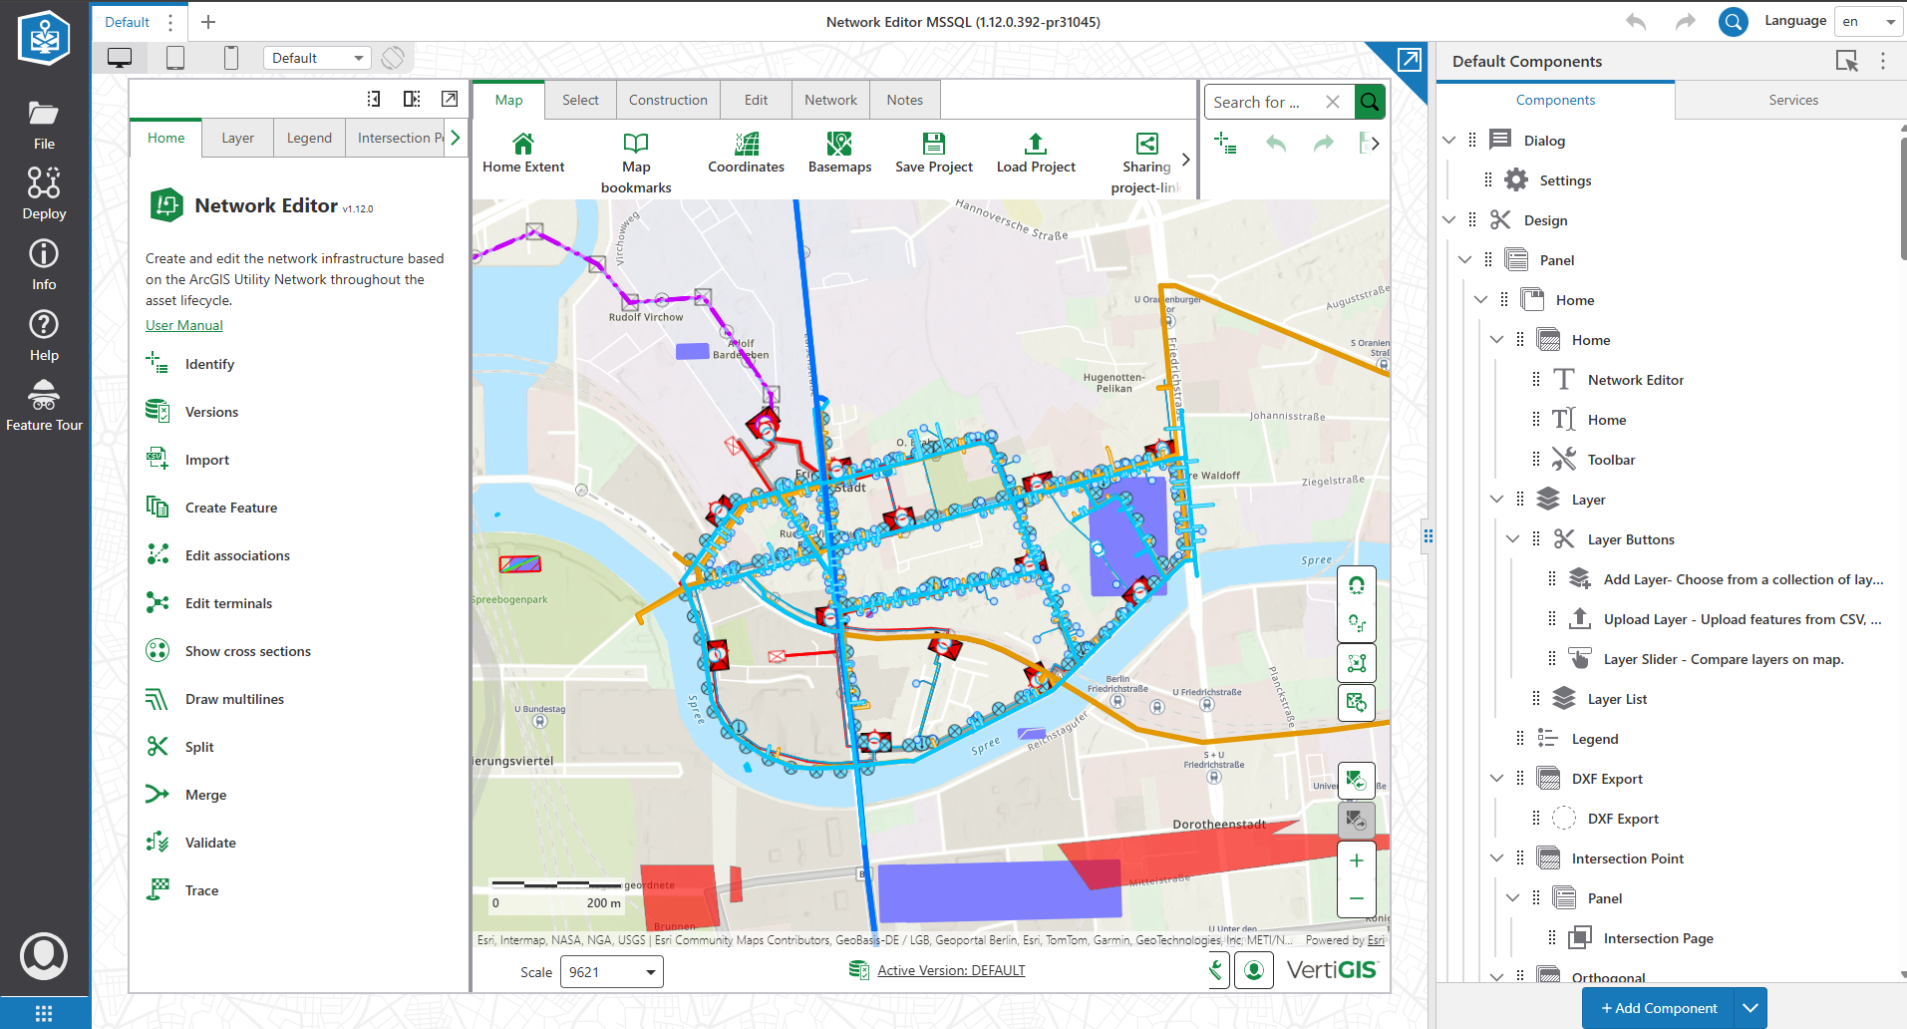Open the Add Component dropdown arrow
This screenshot has width=1907, height=1029.
click(x=1750, y=1008)
